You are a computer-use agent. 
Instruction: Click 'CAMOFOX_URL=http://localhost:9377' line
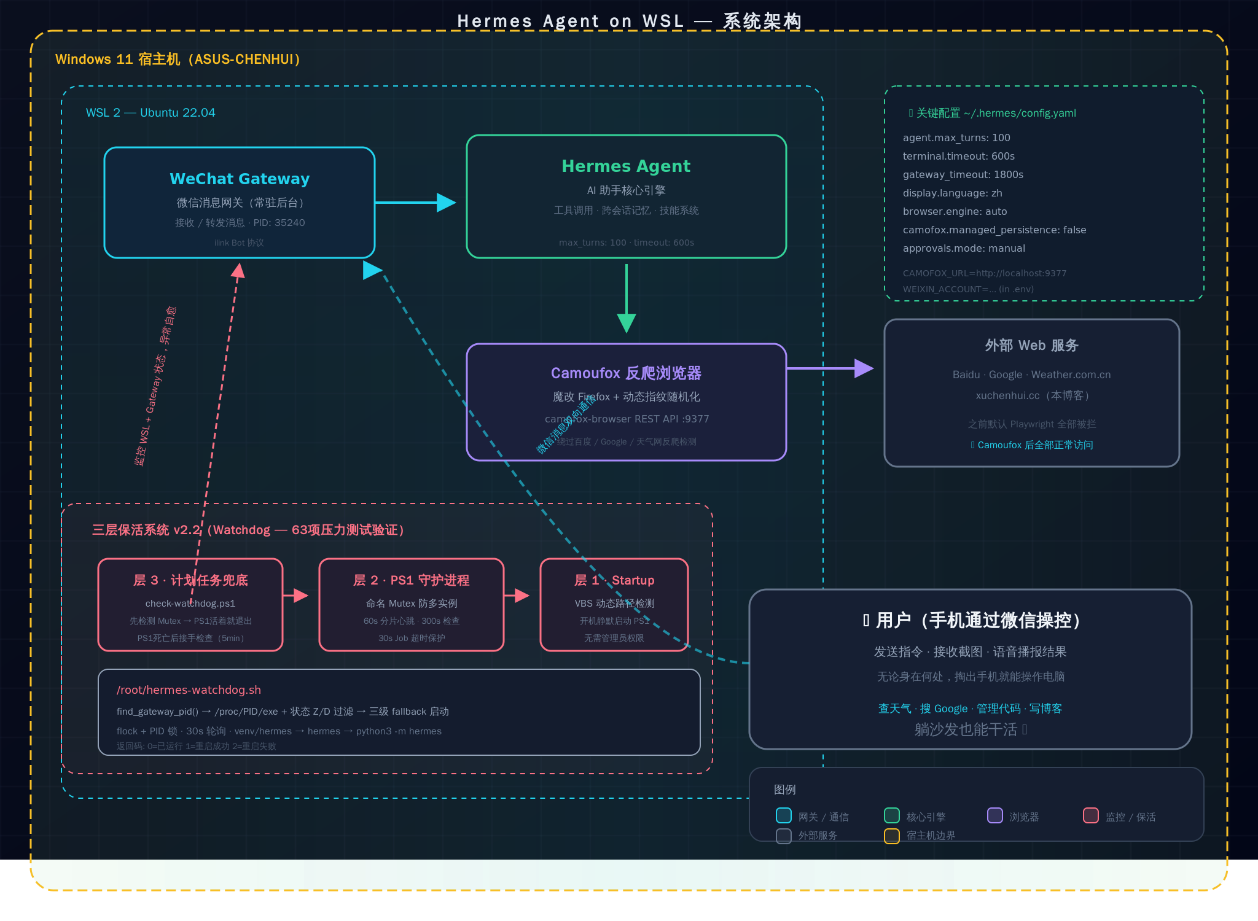tap(985, 273)
